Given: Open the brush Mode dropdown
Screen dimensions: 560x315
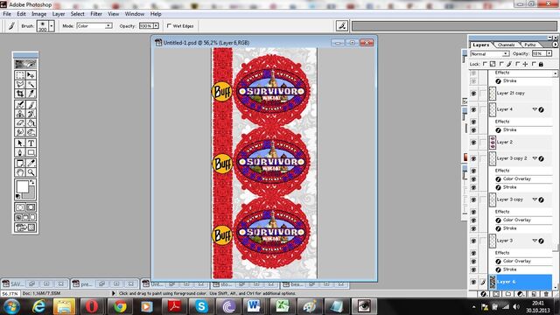Looking at the screenshot, I should pyautogui.click(x=94, y=26).
